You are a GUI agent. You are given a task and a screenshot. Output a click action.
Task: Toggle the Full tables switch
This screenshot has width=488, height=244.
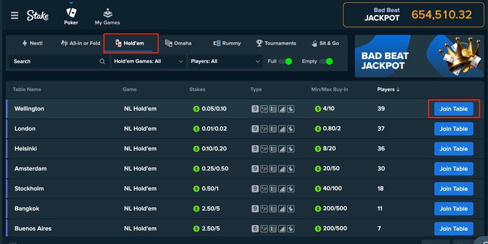(x=285, y=61)
